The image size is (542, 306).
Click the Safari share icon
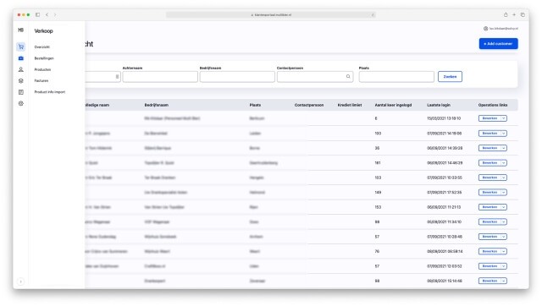506,15
